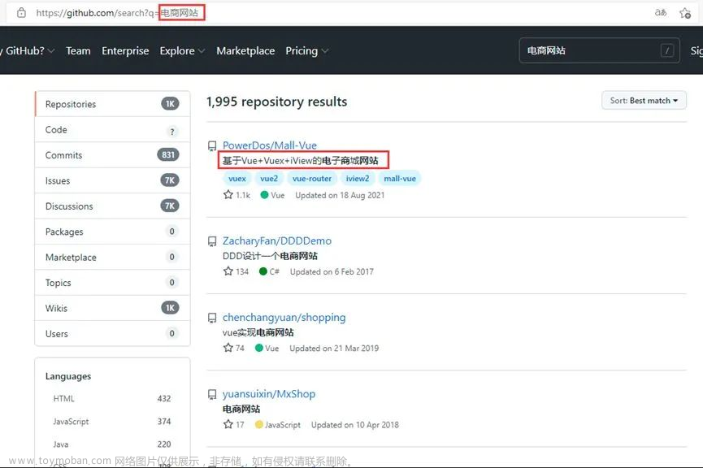The width and height of the screenshot is (703, 468).
Task: Select the Packages filter in sidebar
Action: 112,232
